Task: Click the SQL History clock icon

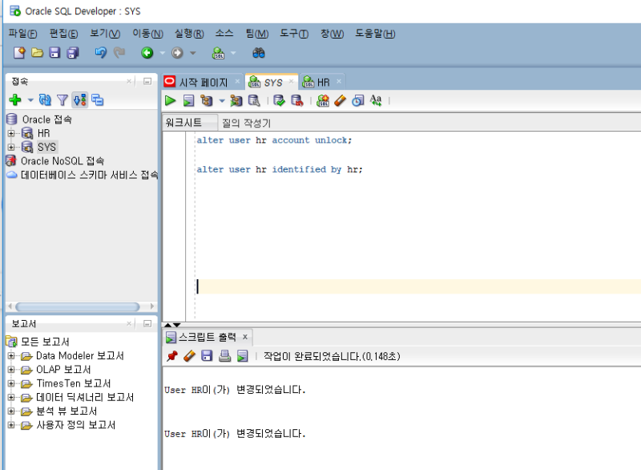Action: [358, 100]
